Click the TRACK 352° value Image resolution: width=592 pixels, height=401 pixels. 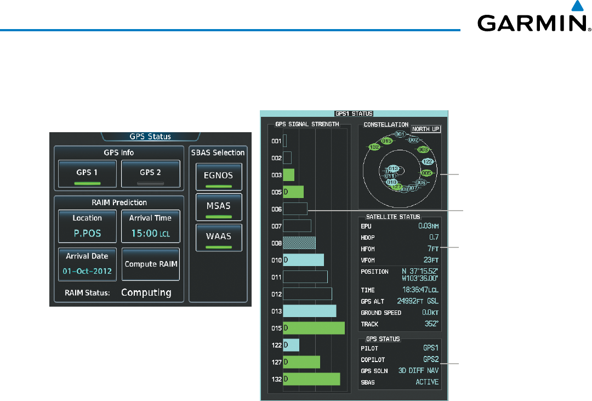click(431, 324)
